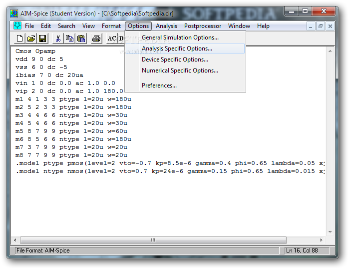The width and height of the screenshot is (349, 269).
Task: Maximize the AIM-Spice main window
Action: 305,11
